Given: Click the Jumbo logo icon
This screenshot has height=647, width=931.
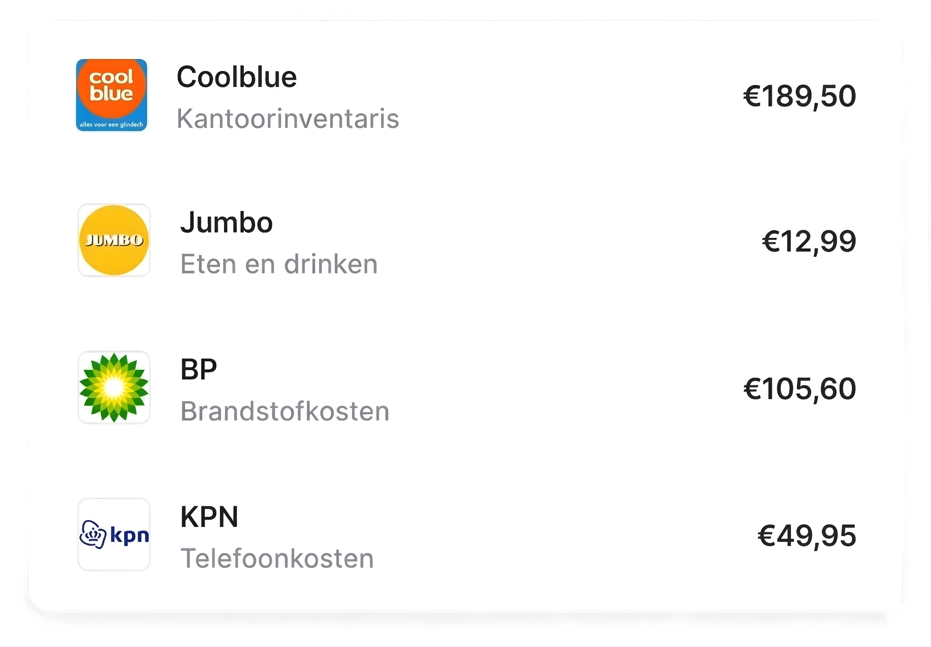Looking at the screenshot, I should point(114,240).
